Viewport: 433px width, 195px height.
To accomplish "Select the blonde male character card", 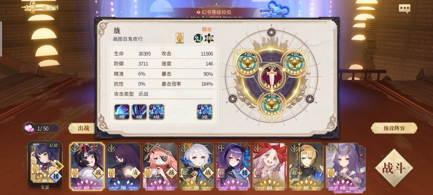I will coord(306,166).
